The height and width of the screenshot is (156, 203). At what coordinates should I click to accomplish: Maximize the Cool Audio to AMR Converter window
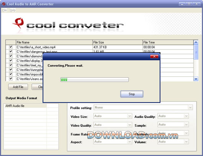pos(189,4)
